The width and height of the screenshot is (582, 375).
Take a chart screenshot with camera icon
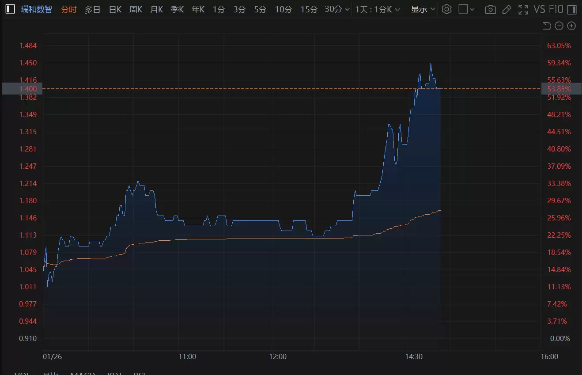490,9
